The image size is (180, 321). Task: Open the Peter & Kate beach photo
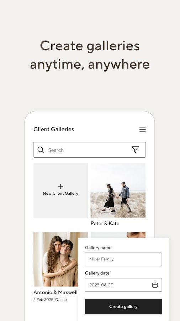point(118,190)
